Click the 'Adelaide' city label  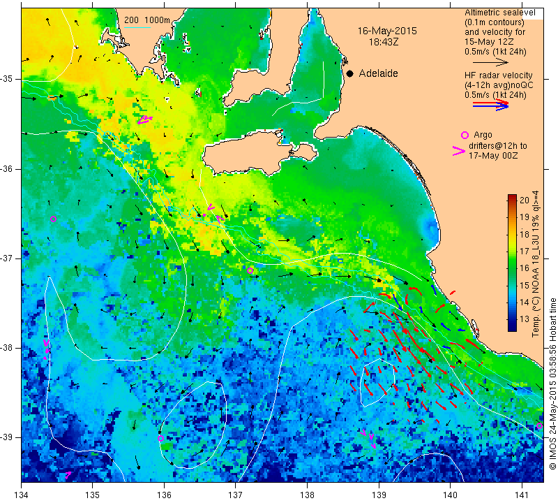[378, 73]
